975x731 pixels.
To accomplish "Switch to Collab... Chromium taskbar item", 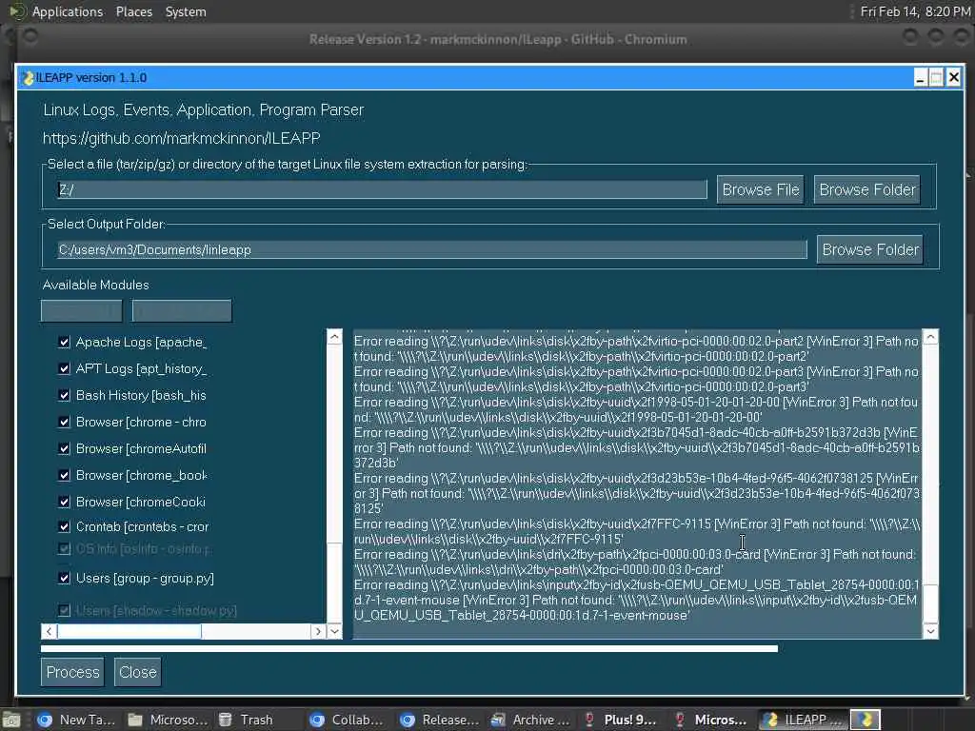I will (347, 720).
